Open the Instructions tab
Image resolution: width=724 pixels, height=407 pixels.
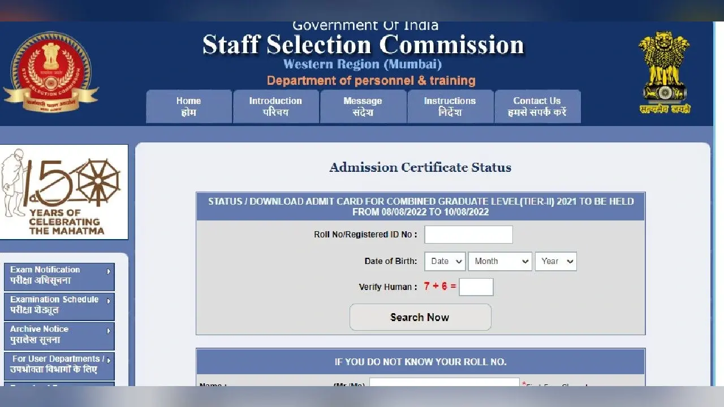click(x=450, y=106)
